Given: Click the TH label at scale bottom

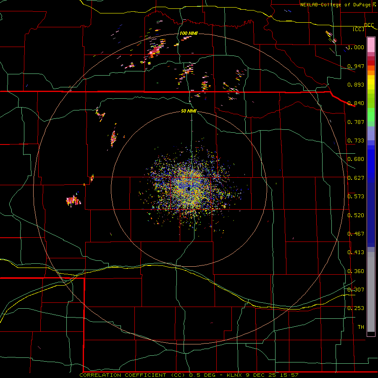Looking at the screenshot, I should point(361,327).
